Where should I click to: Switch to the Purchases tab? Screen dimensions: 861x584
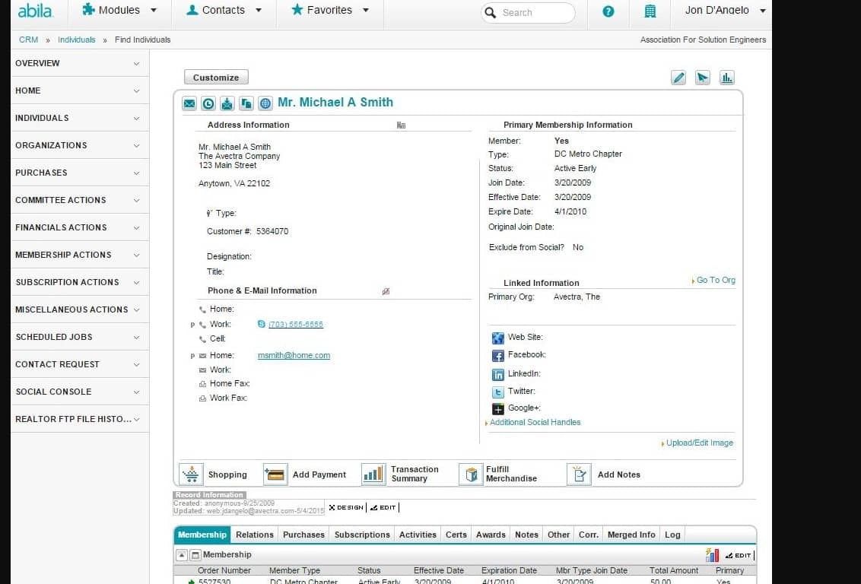tap(303, 535)
